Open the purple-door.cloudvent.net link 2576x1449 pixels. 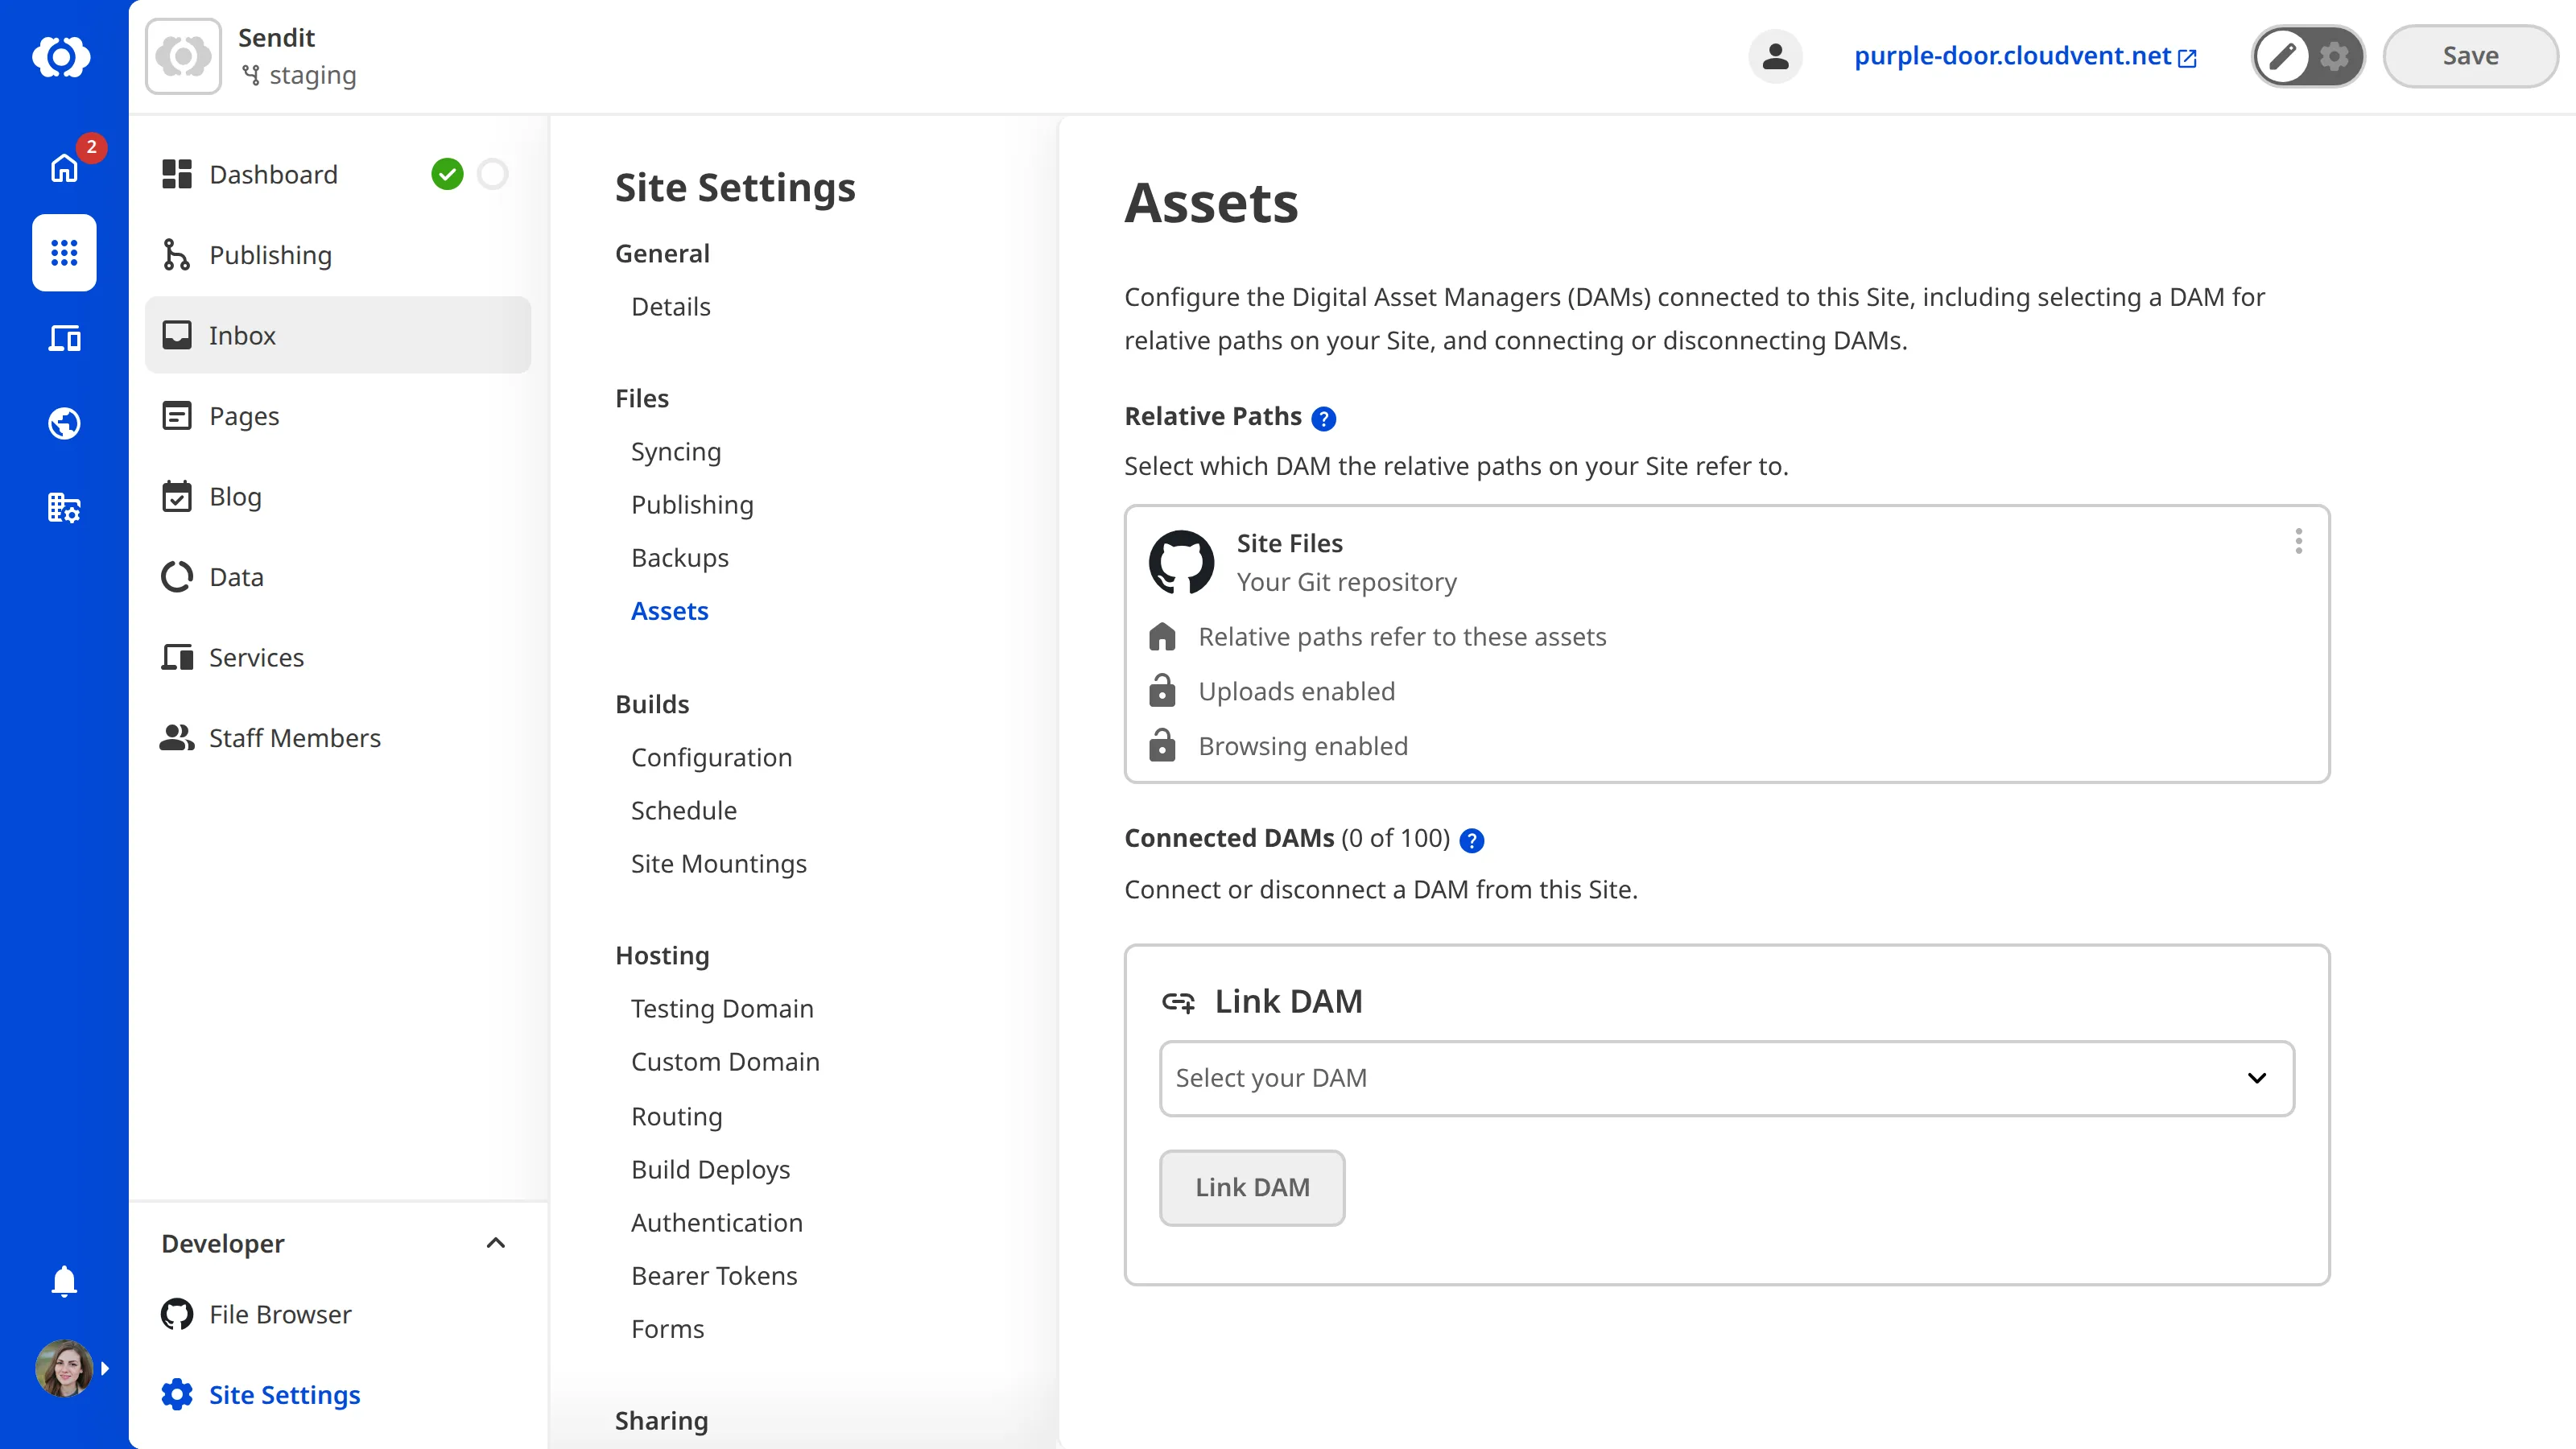pyautogui.click(x=2013, y=56)
